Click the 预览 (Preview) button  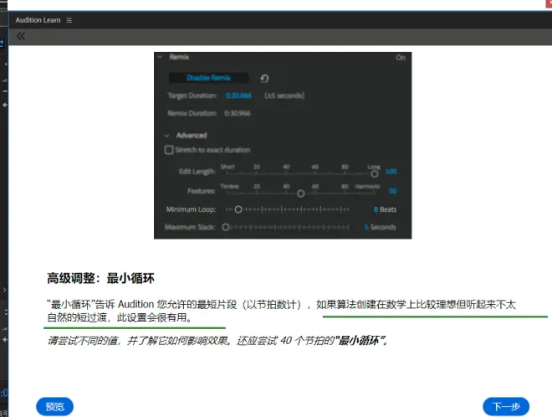tap(54, 406)
